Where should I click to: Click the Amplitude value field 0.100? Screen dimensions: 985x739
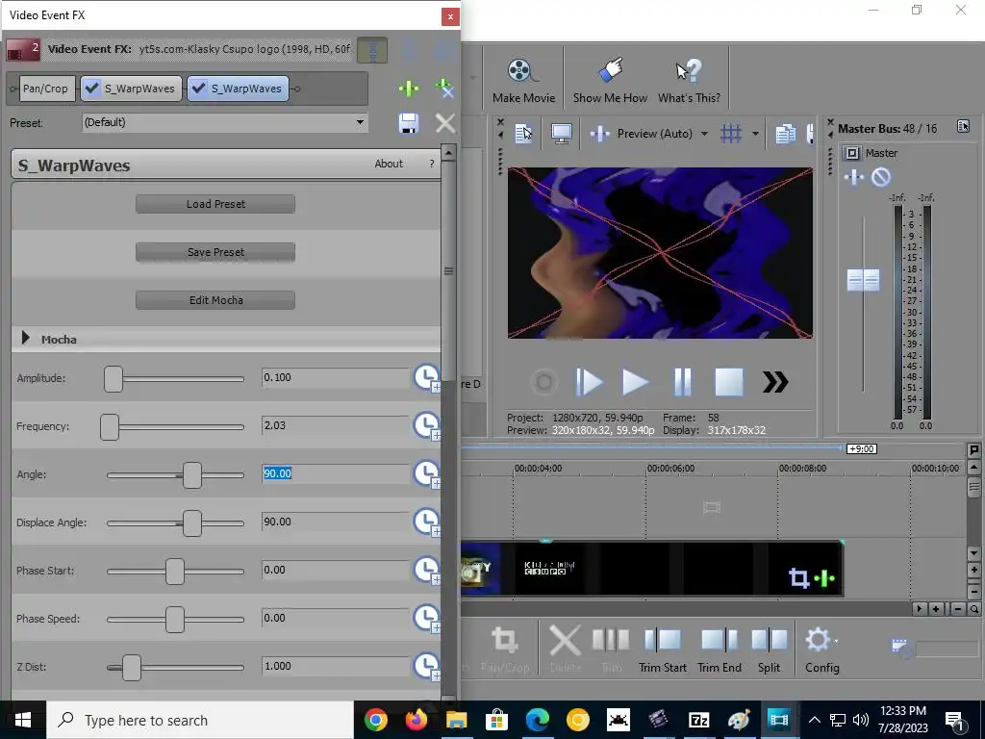click(335, 377)
